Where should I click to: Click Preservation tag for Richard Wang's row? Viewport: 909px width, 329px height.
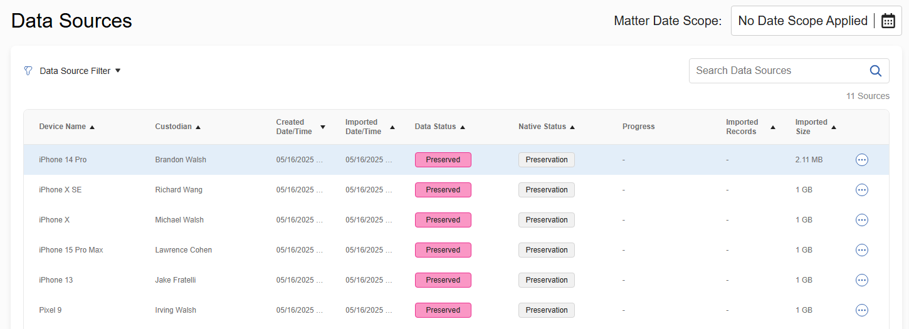pos(547,190)
